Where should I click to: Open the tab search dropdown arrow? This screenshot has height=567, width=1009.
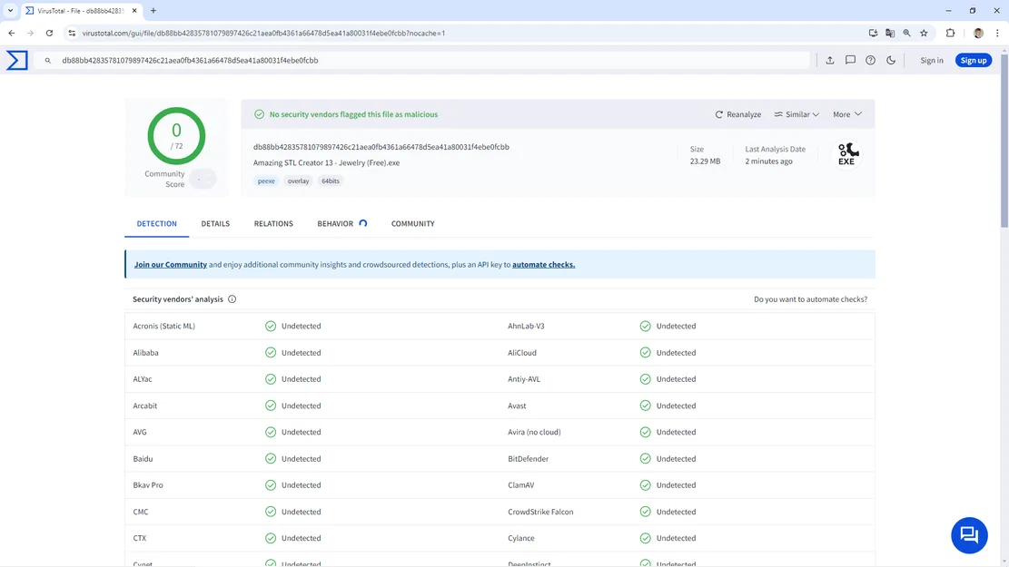click(10, 10)
